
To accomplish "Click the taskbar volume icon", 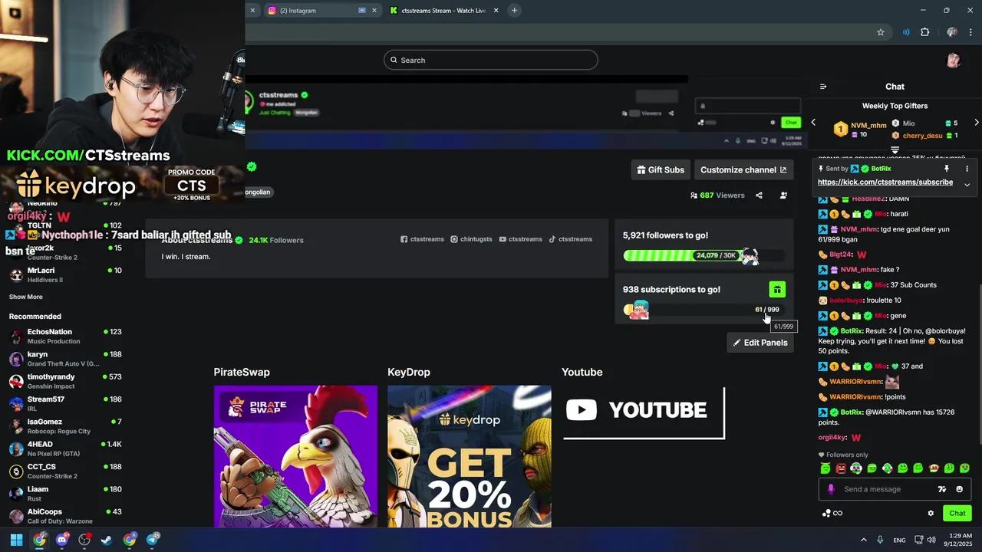I will pyautogui.click(x=931, y=540).
